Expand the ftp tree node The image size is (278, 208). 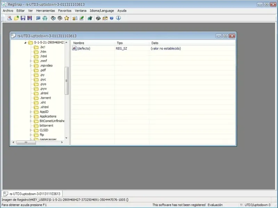pos(31,135)
